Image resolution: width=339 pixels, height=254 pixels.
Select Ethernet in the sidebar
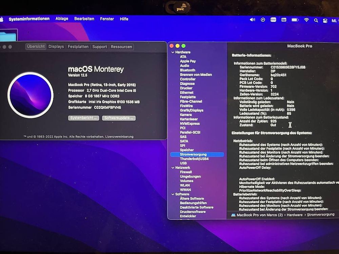coord(186,93)
